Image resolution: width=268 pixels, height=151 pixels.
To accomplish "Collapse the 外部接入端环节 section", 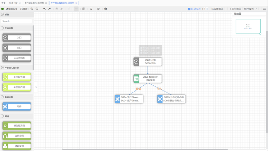I will tap(2, 68).
